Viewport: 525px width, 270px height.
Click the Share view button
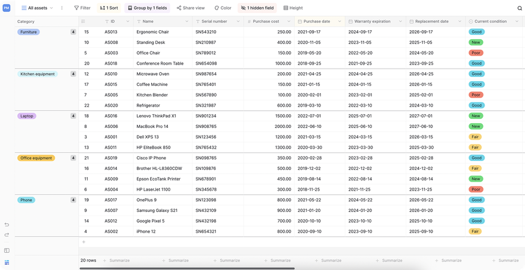pyautogui.click(x=190, y=8)
